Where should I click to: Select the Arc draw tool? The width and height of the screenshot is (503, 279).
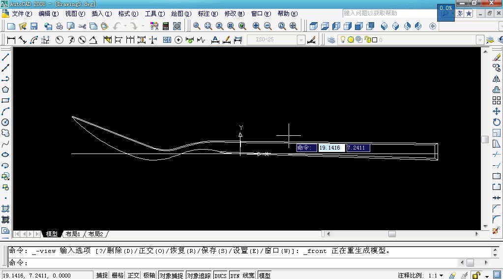[x=5, y=111]
